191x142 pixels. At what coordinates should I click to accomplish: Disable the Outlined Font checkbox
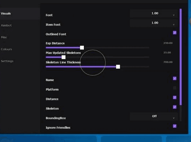175,33
